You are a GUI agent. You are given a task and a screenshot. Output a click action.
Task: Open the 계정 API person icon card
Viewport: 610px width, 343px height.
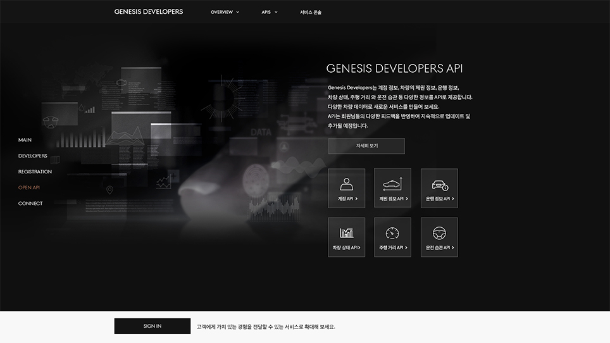pyautogui.click(x=346, y=188)
